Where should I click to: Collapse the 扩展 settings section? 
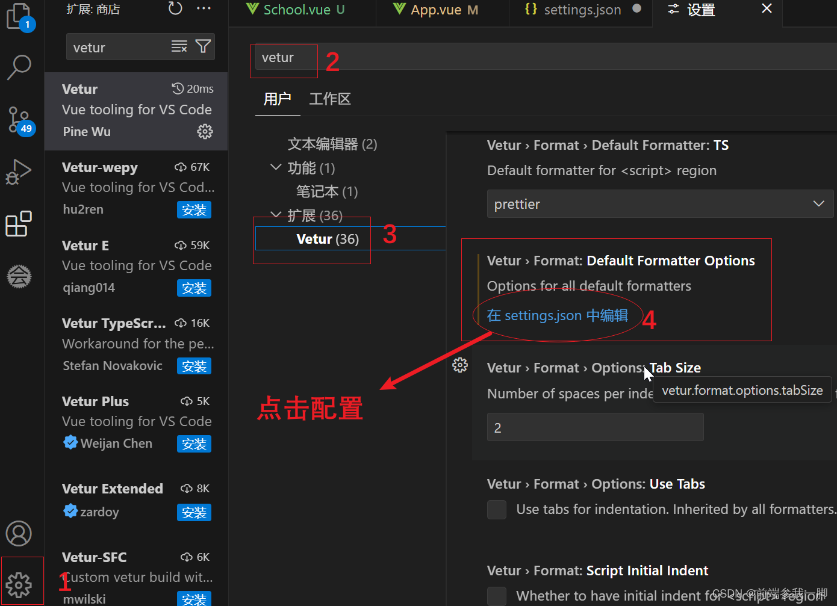coord(276,215)
